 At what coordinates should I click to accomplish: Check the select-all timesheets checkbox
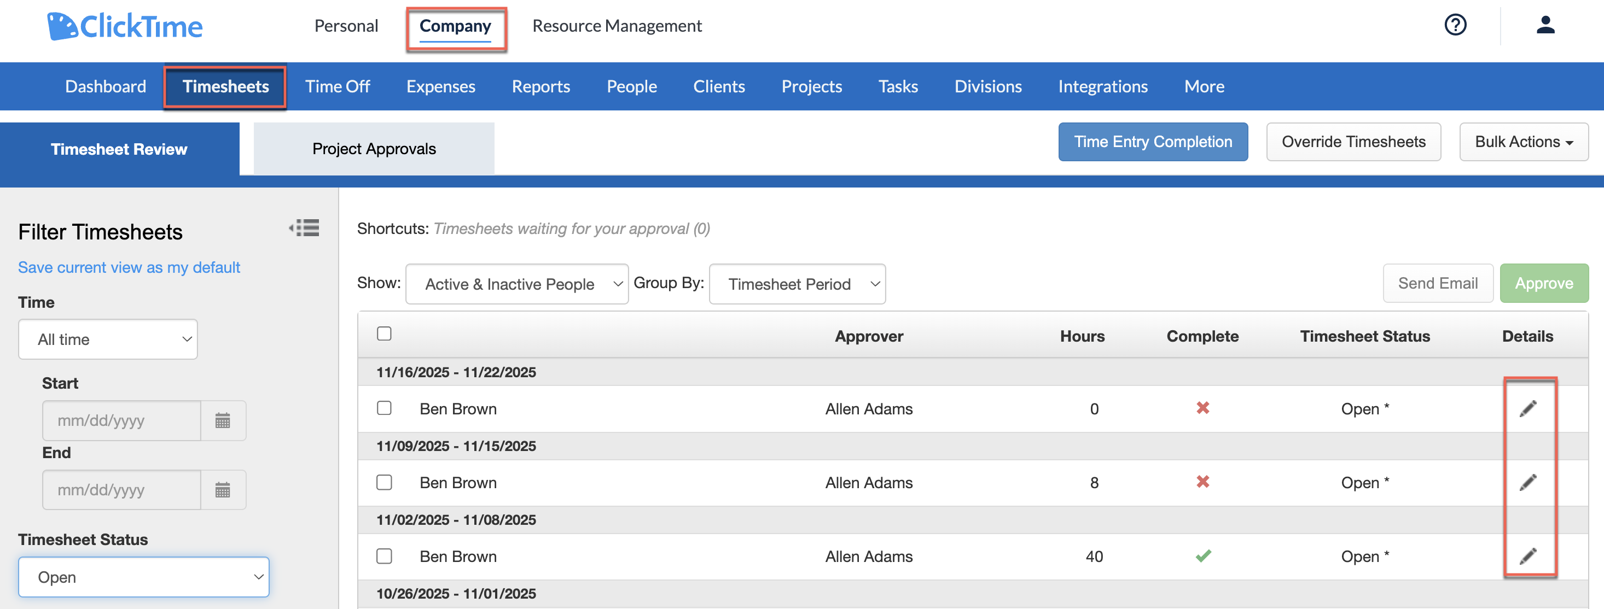(383, 333)
